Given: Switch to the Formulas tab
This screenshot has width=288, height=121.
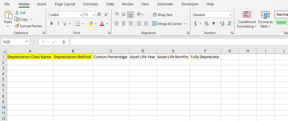Looking at the screenshot, I should pos(91,4).
